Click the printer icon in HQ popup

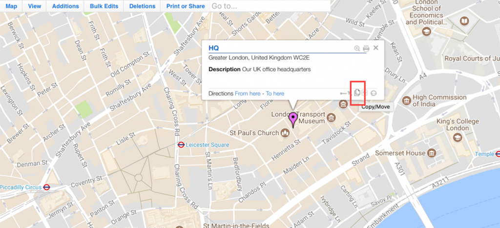366,48
